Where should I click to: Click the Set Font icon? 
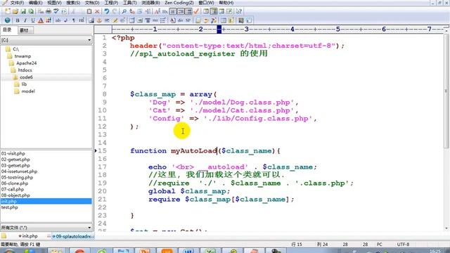pyautogui.click(x=157, y=11)
